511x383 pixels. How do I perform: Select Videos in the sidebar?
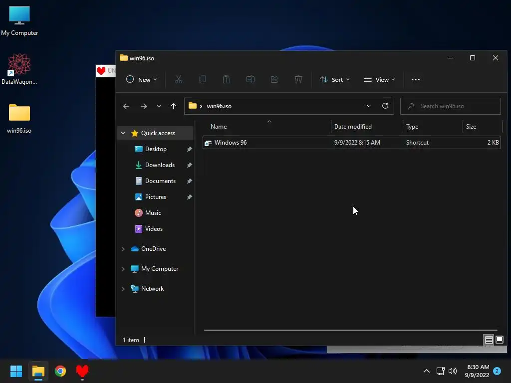point(154,228)
